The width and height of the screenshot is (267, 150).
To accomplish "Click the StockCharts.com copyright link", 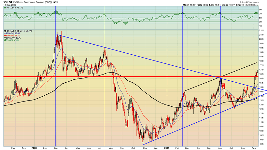I will [x=249, y=2].
